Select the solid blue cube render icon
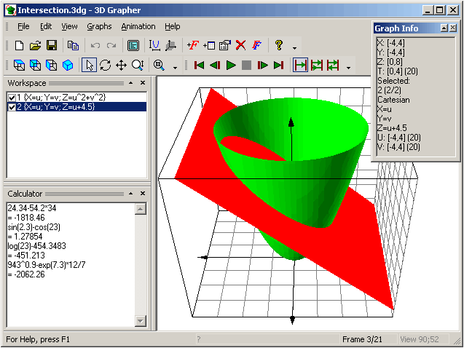Image resolution: width=464 pixels, height=348 pixels. (x=68, y=65)
